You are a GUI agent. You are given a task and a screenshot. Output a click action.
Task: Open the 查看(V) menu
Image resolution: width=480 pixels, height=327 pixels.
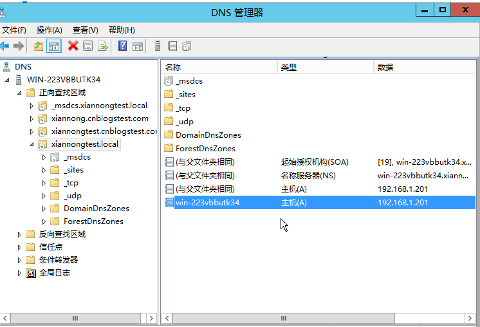click(x=85, y=30)
